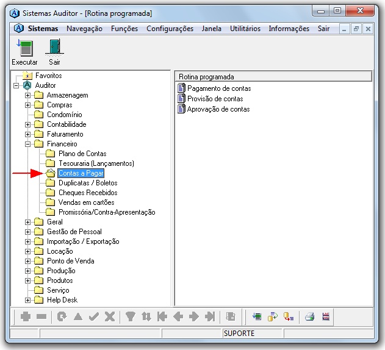Open the Utilitários menu
385x350 pixels.
click(x=245, y=29)
